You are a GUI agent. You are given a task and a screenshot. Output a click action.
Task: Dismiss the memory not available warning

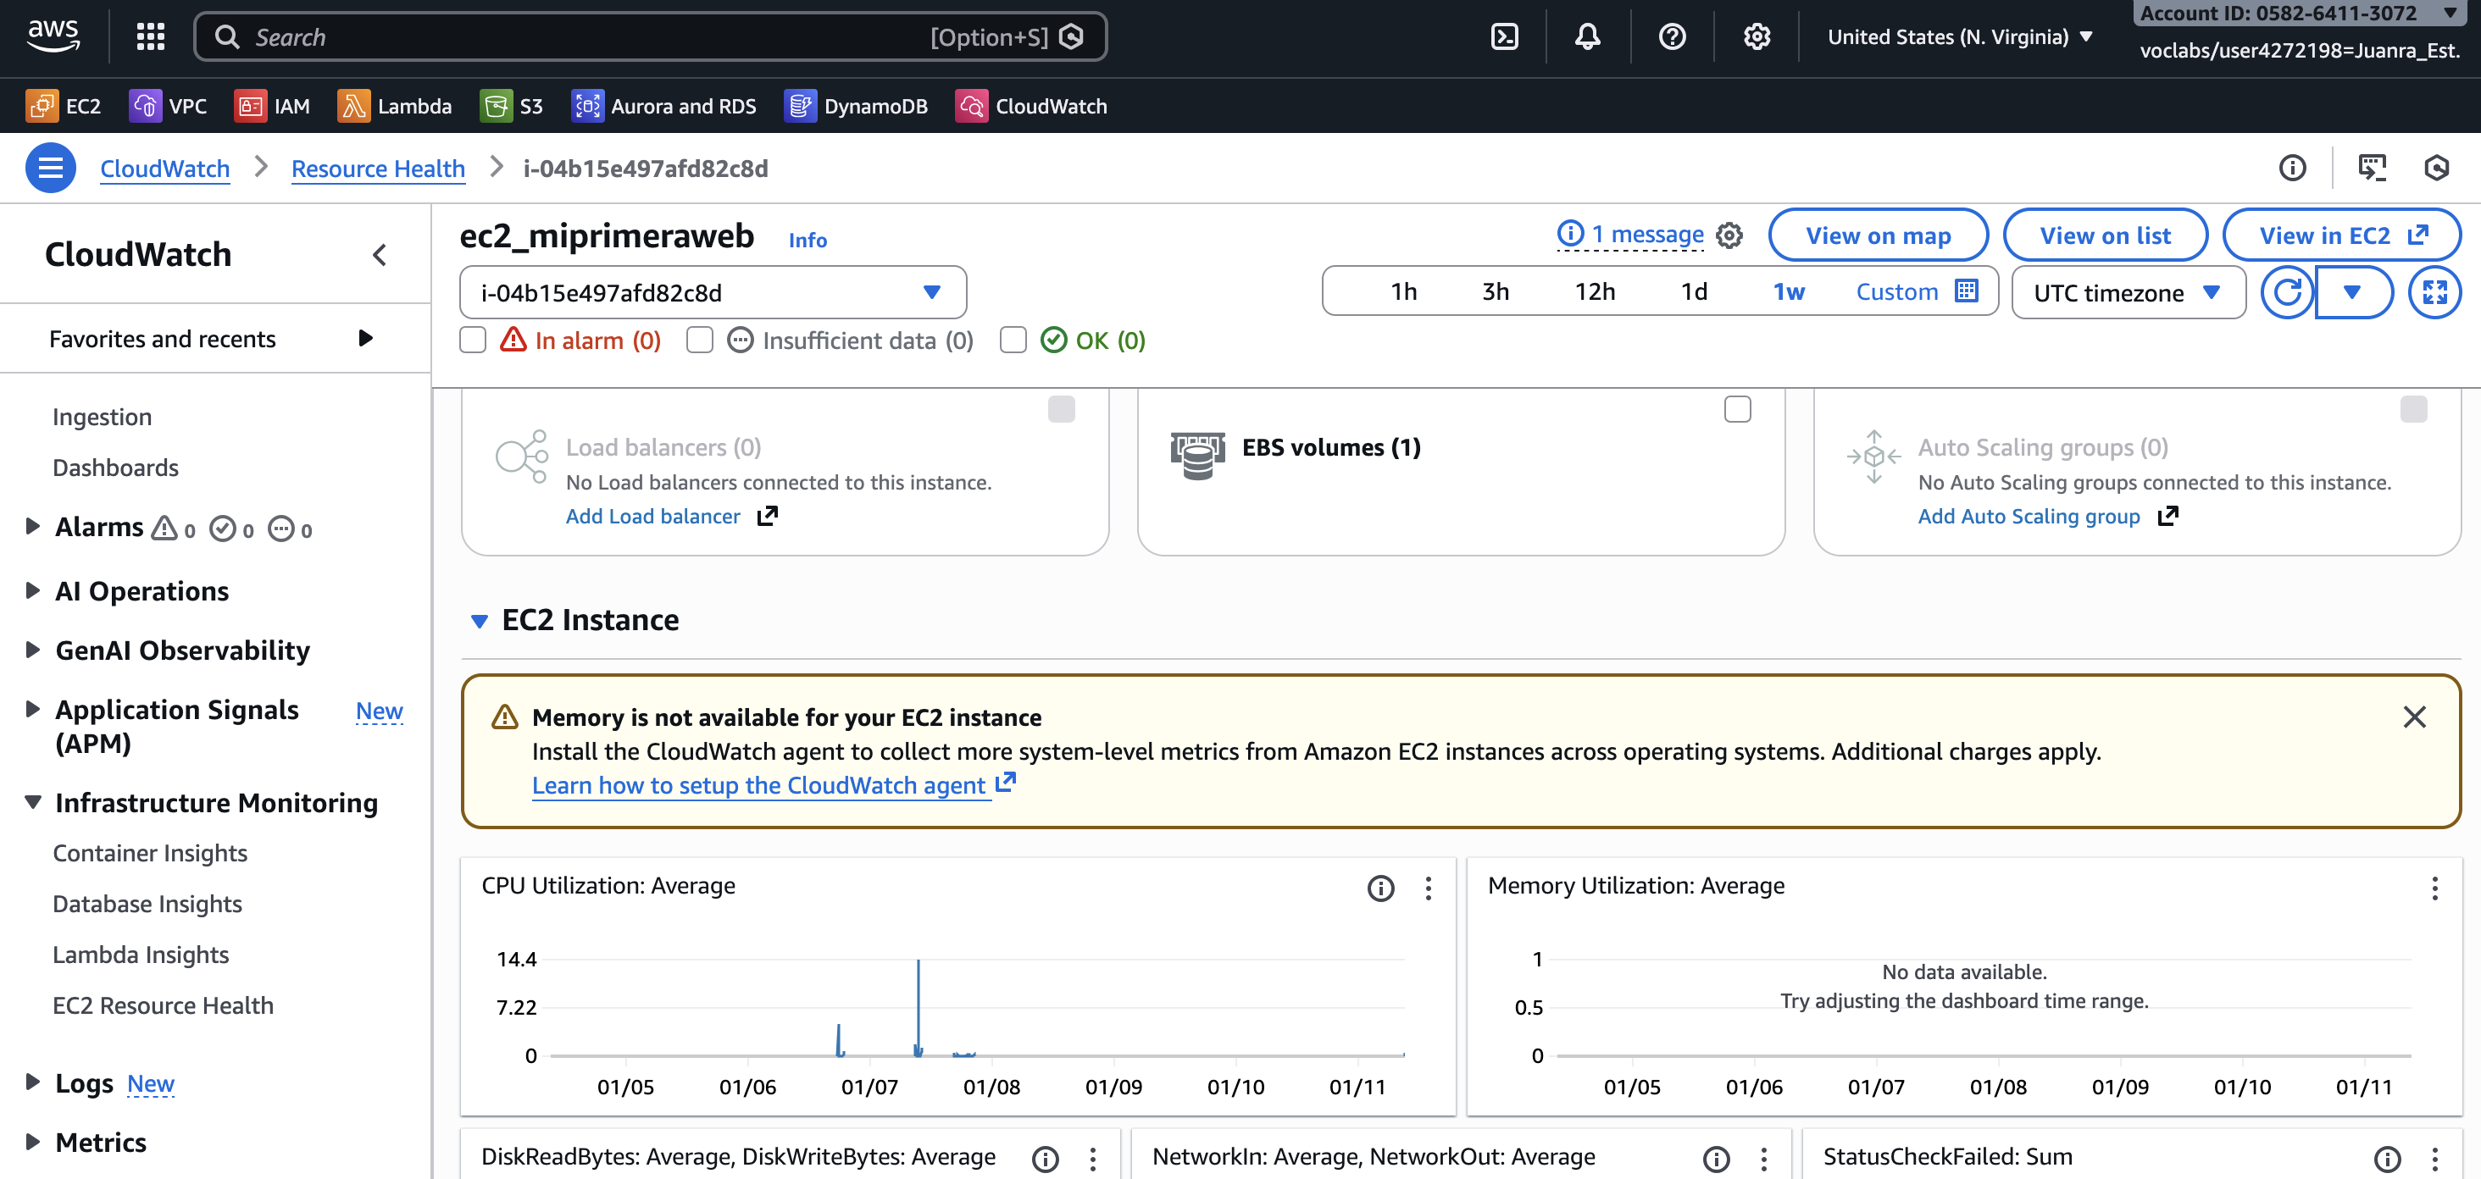[x=2413, y=716]
